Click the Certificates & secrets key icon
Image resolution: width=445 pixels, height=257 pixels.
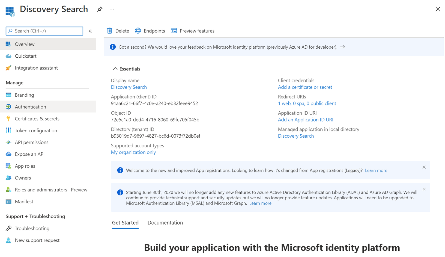point(8,119)
